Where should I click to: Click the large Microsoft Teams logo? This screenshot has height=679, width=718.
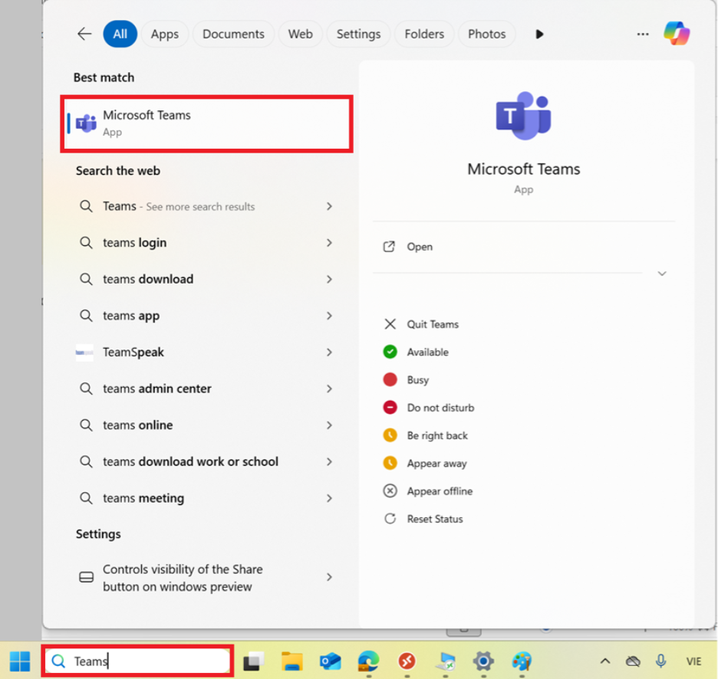[523, 115]
